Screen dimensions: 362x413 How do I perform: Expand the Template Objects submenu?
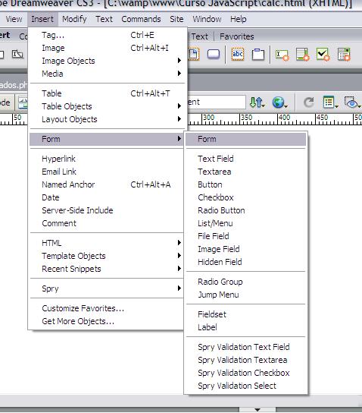[x=107, y=256]
